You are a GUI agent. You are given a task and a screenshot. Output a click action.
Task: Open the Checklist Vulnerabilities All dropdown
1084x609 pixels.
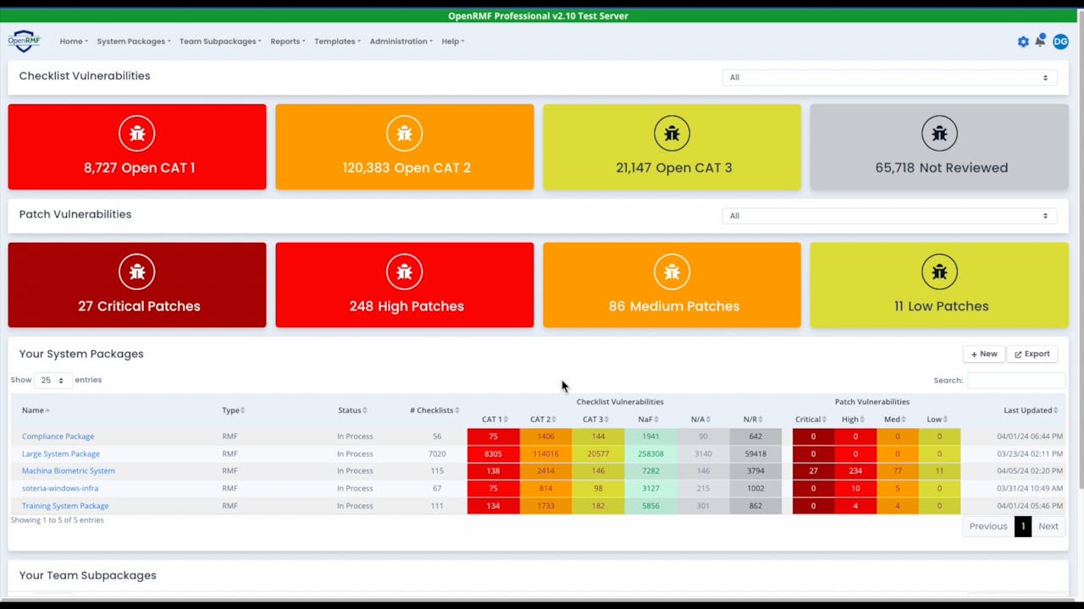click(888, 77)
